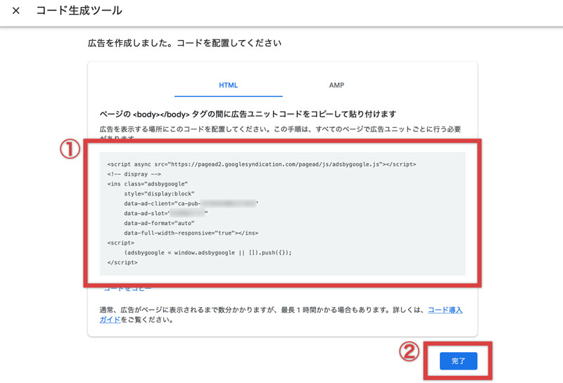Click the window.adsbygoogle push line
563x383 pixels.
point(208,252)
